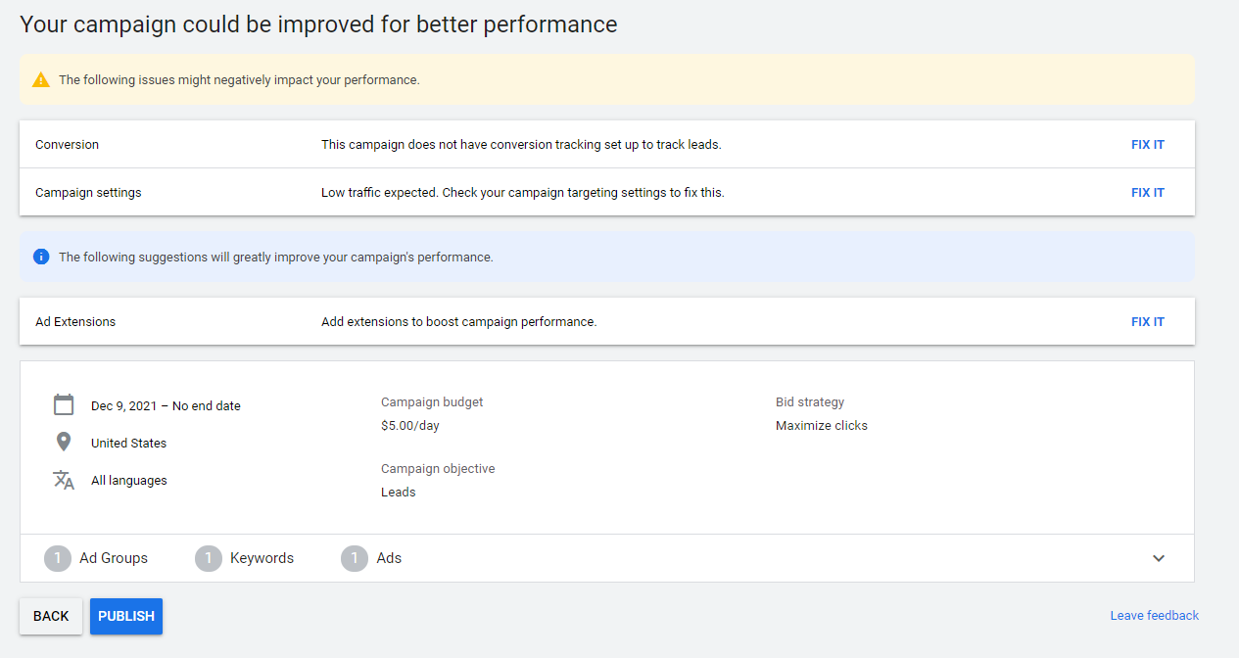
Task: Click the location pin icon
Action: (64, 443)
